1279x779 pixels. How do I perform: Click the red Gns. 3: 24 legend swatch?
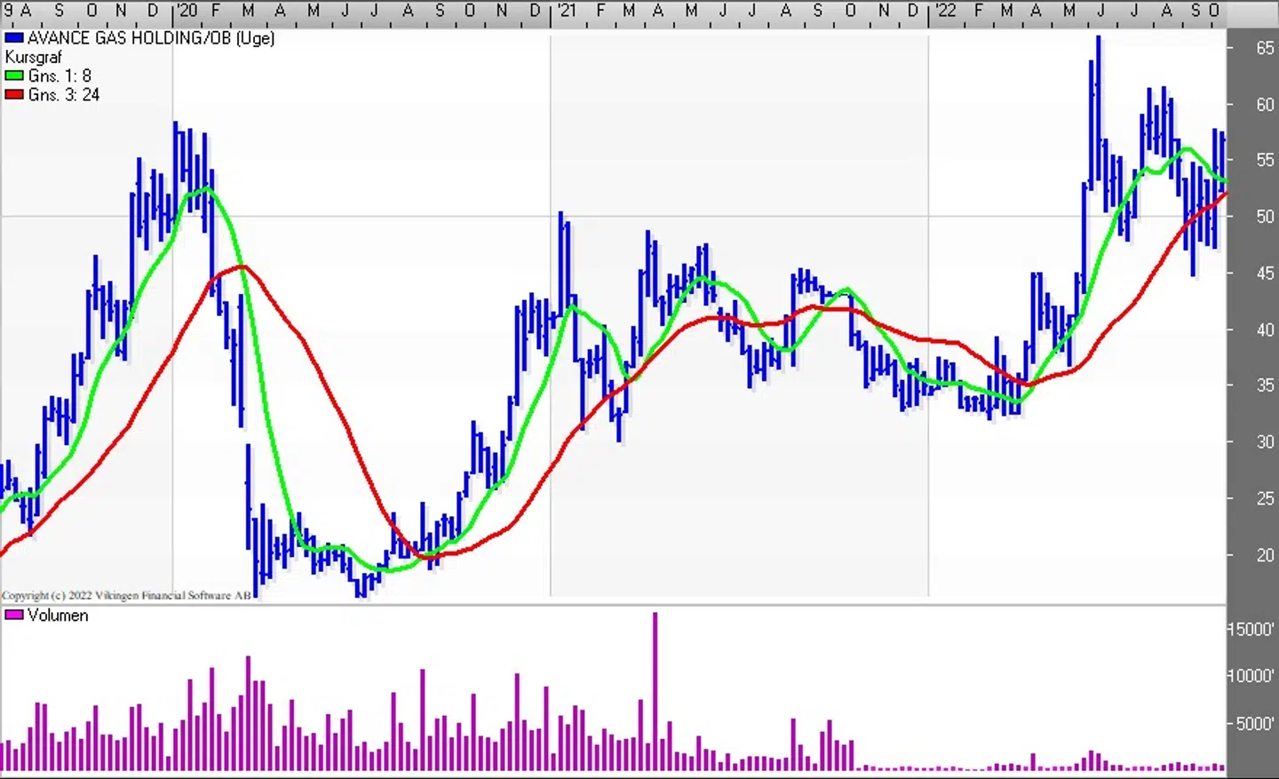(14, 95)
